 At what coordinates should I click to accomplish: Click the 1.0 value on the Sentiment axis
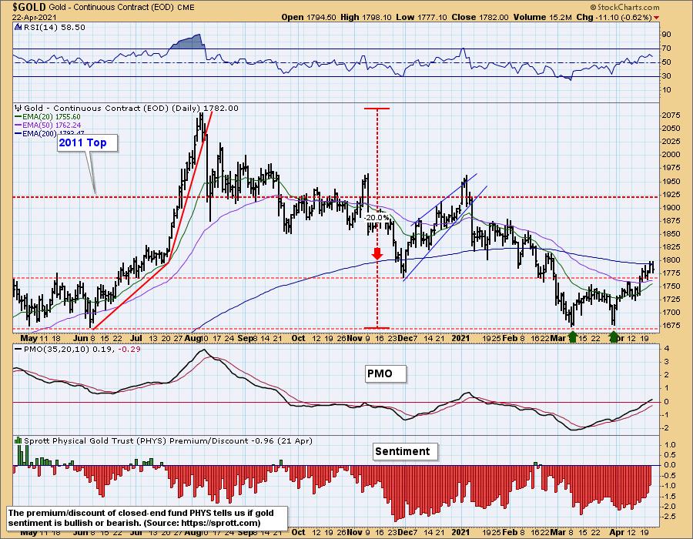tap(670, 444)
